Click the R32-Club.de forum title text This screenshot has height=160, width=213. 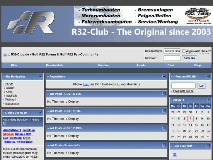pyautogui.click(x=54, y=55)
